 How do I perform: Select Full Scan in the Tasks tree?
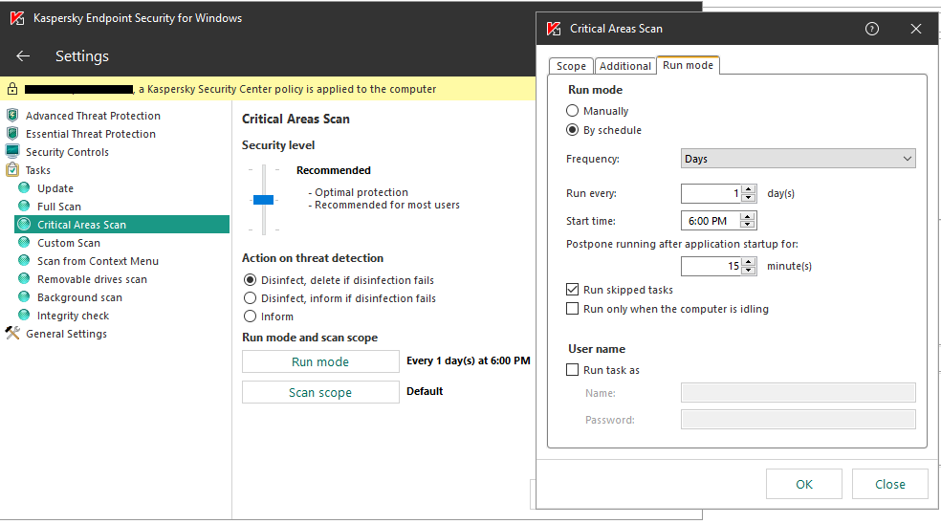pos(59,207)
